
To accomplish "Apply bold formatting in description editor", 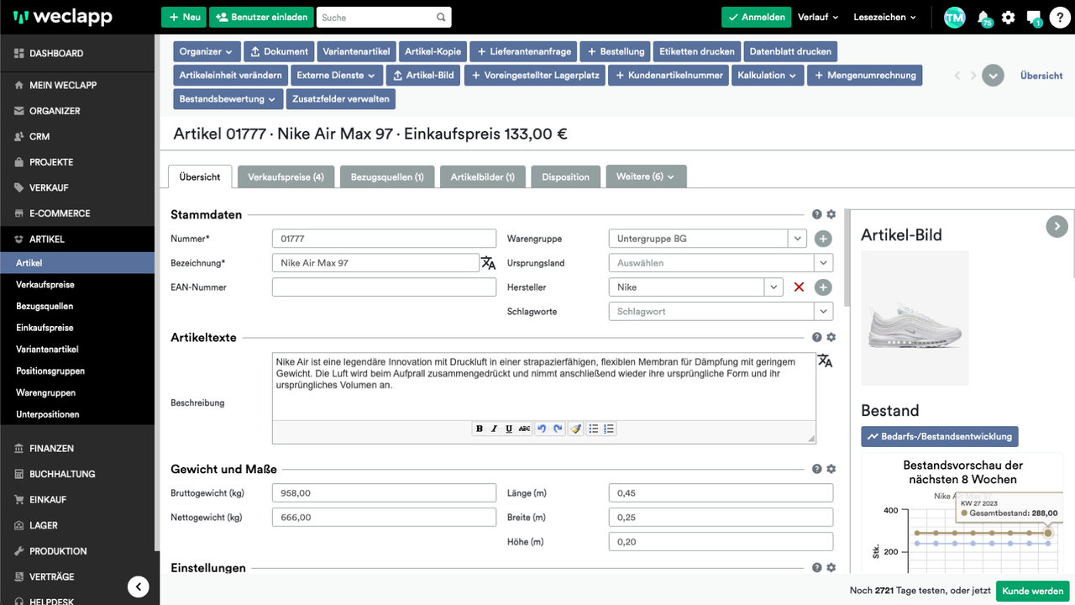I will (480, 429).
